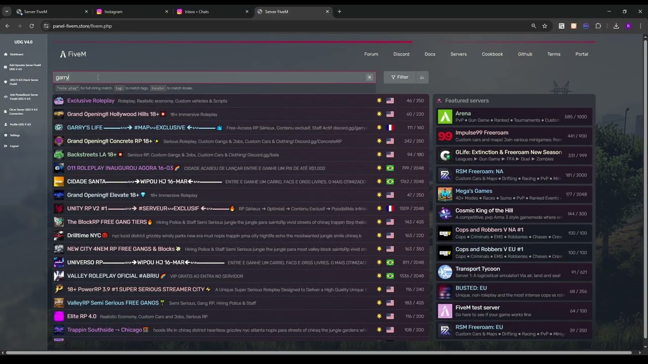This screenshot has width=648, height=364.
Task: Open RSM Freeroam: EU featured server
Action: pyautogui.click(x=514, y=331)
